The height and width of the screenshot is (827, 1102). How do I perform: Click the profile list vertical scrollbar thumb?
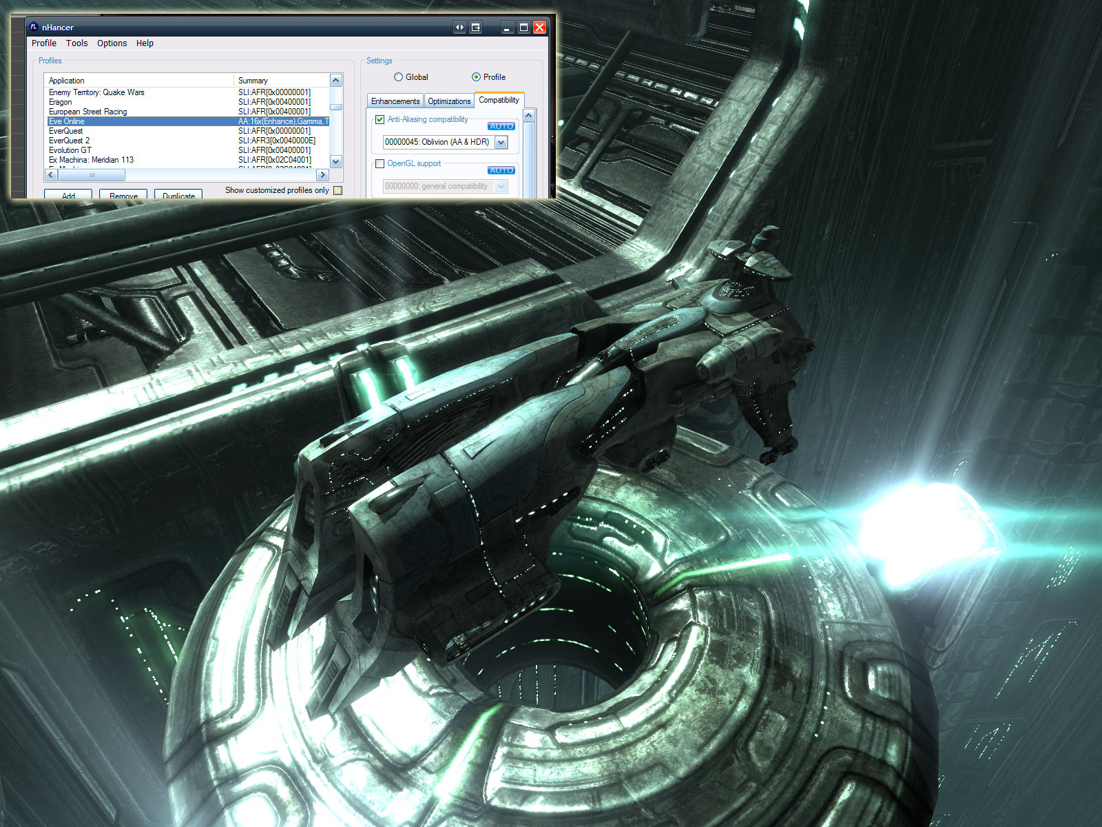tap(336, 107)
